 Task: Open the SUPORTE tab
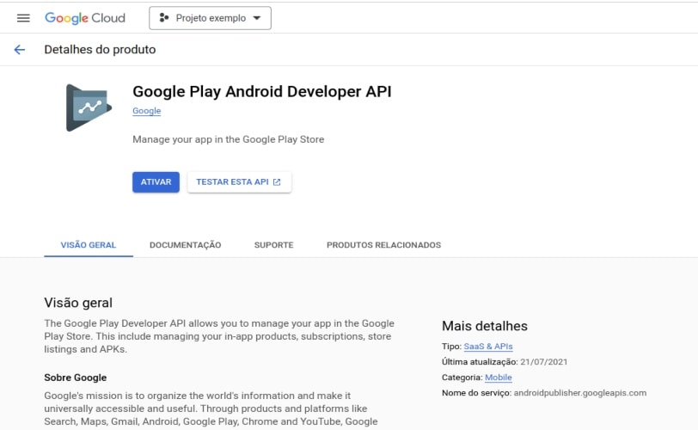pos(273,245)
